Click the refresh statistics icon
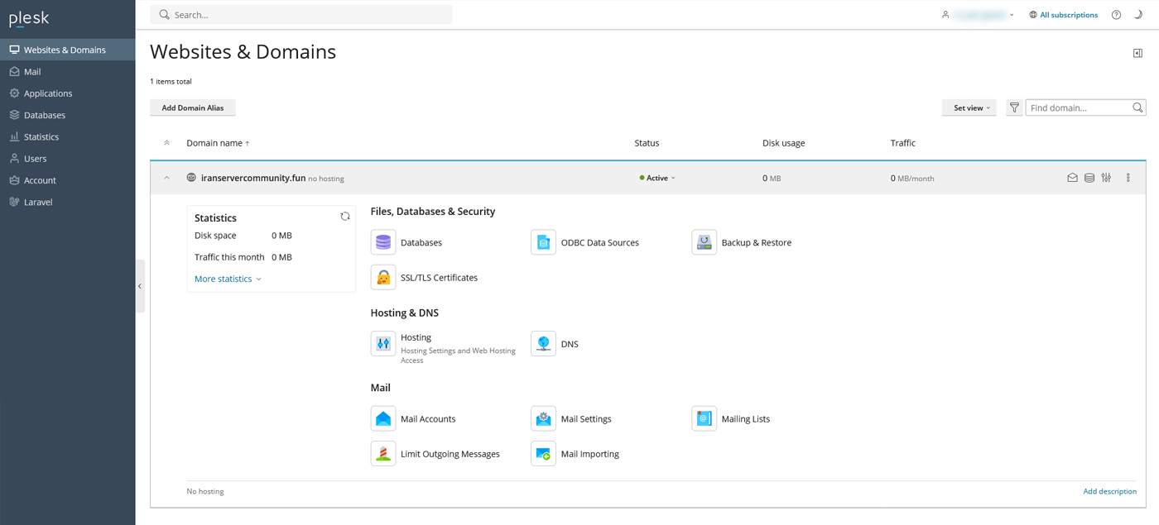1159x525 pixels. coord(345,217)
